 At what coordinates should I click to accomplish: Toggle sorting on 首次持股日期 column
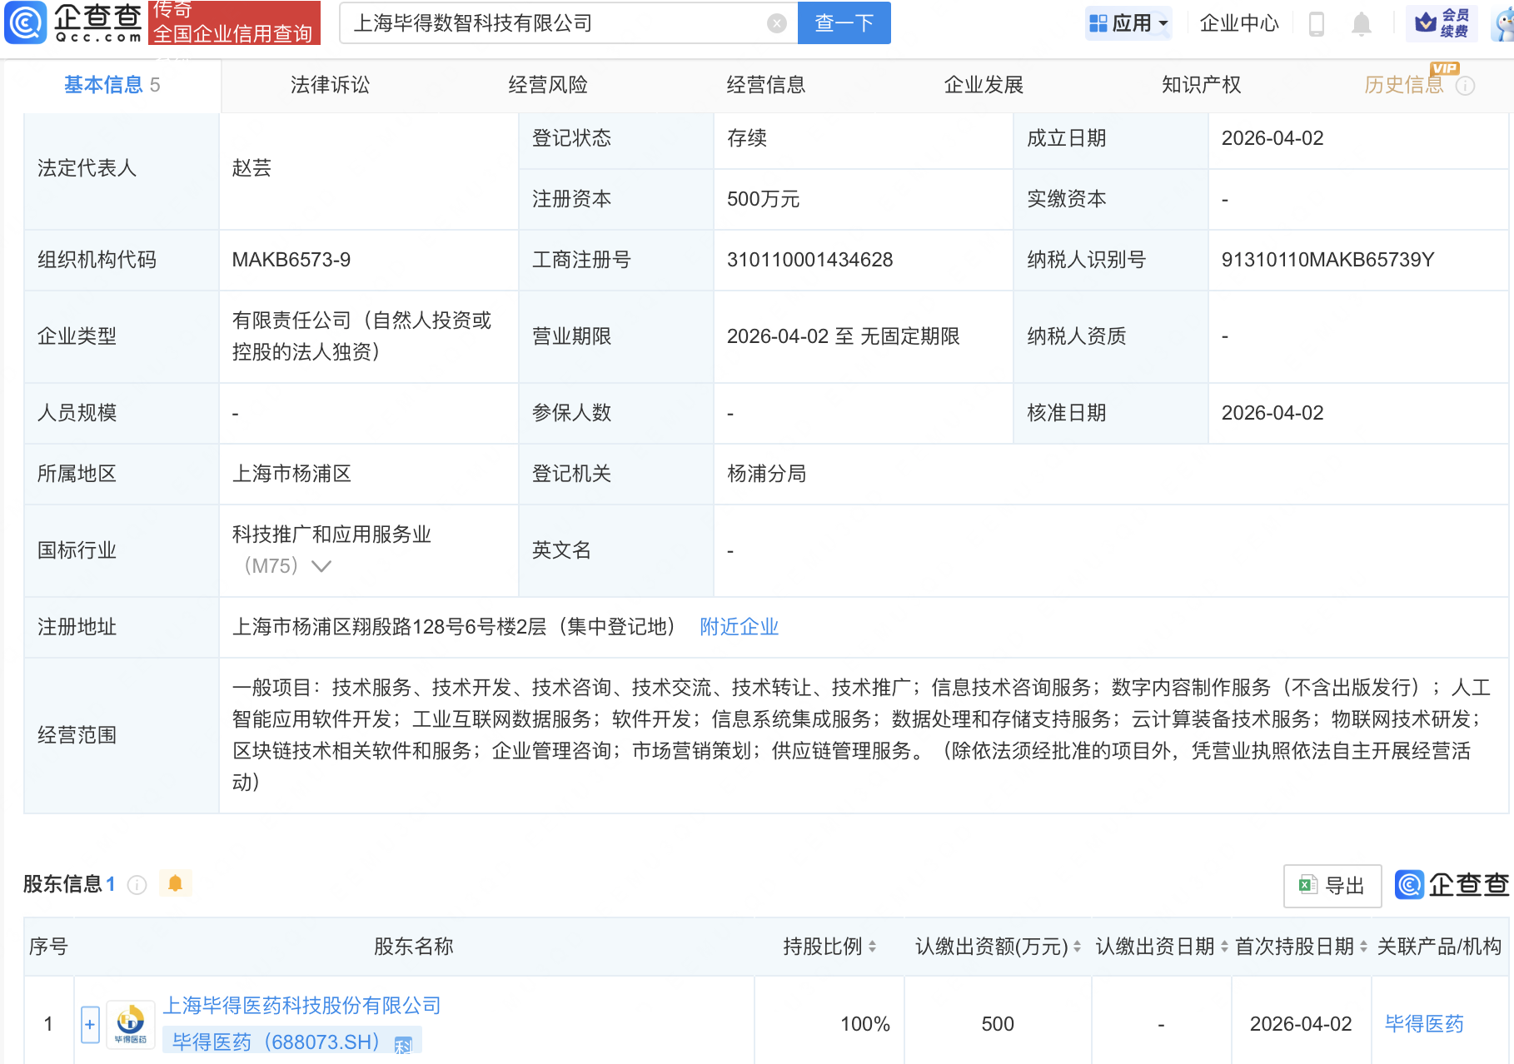click(x=1363, y=947)
